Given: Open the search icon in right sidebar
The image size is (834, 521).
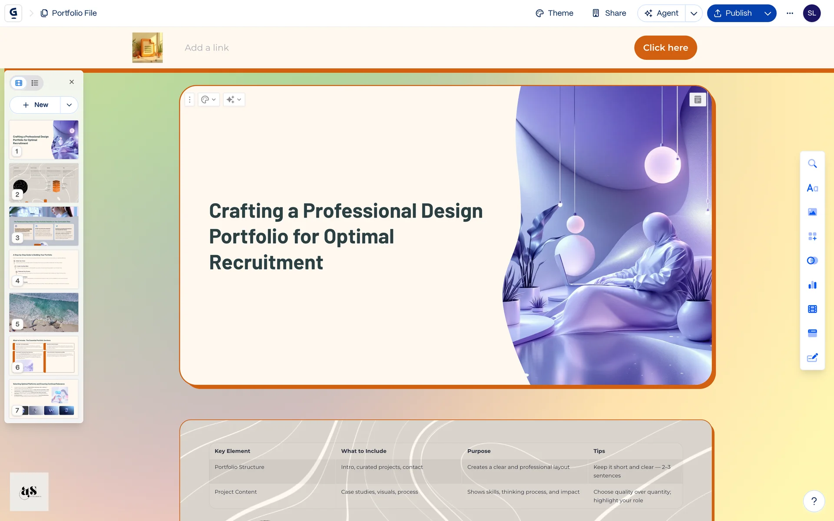Looking at the screenshot, I should click(x=812, y=164).
